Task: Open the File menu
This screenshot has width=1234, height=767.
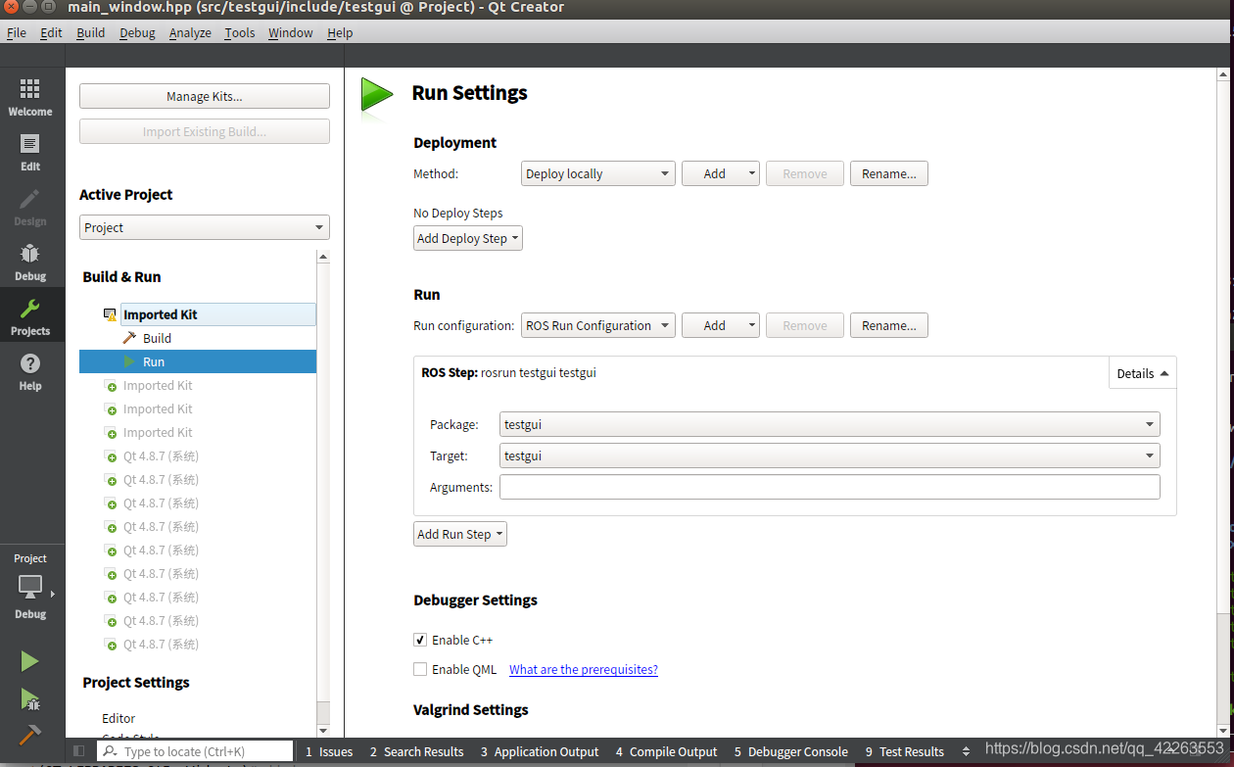Action: tap(17, 32)
